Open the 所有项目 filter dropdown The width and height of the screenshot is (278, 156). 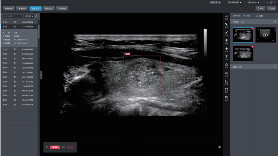(29, 16)
